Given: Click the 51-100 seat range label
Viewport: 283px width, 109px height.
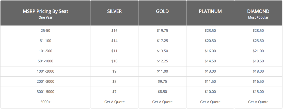Looking at the screenshot, I should tap(45, 41).
